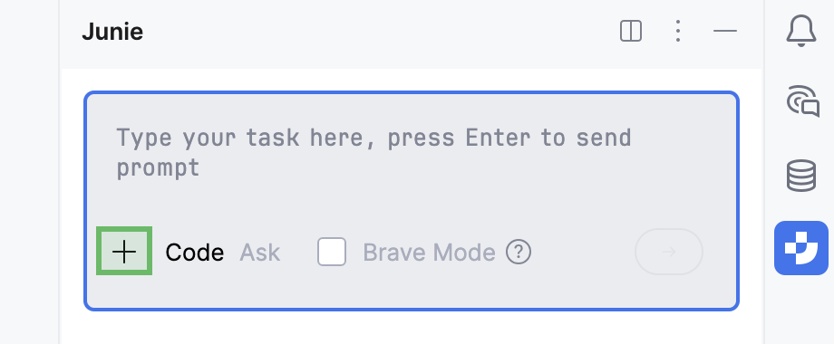Click the Brave Mode text label
This screenshot has height=344, width=834.
tap(429, 253)
